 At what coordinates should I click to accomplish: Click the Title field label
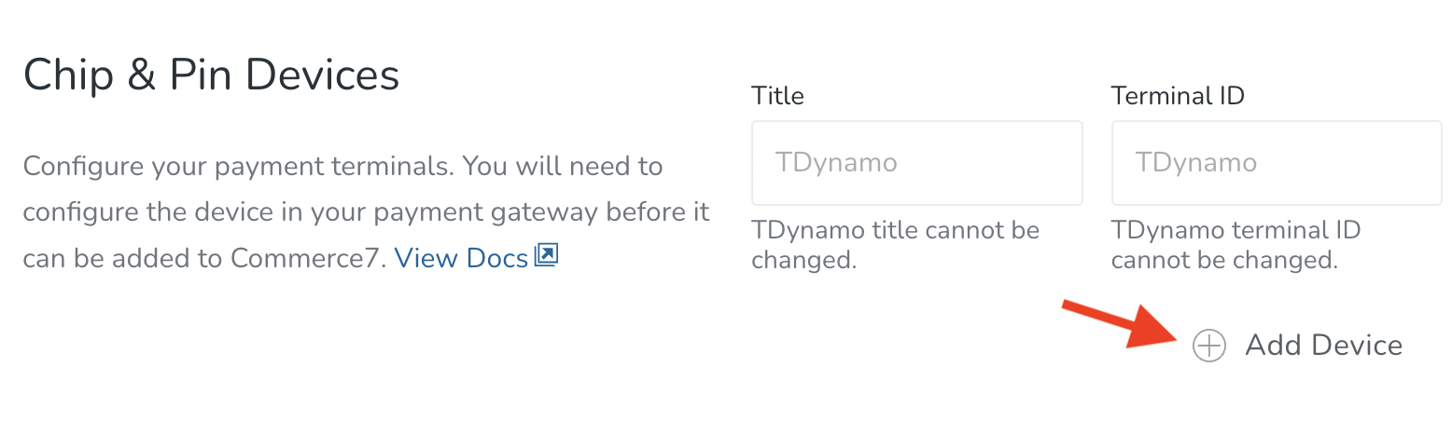point(777,95)
